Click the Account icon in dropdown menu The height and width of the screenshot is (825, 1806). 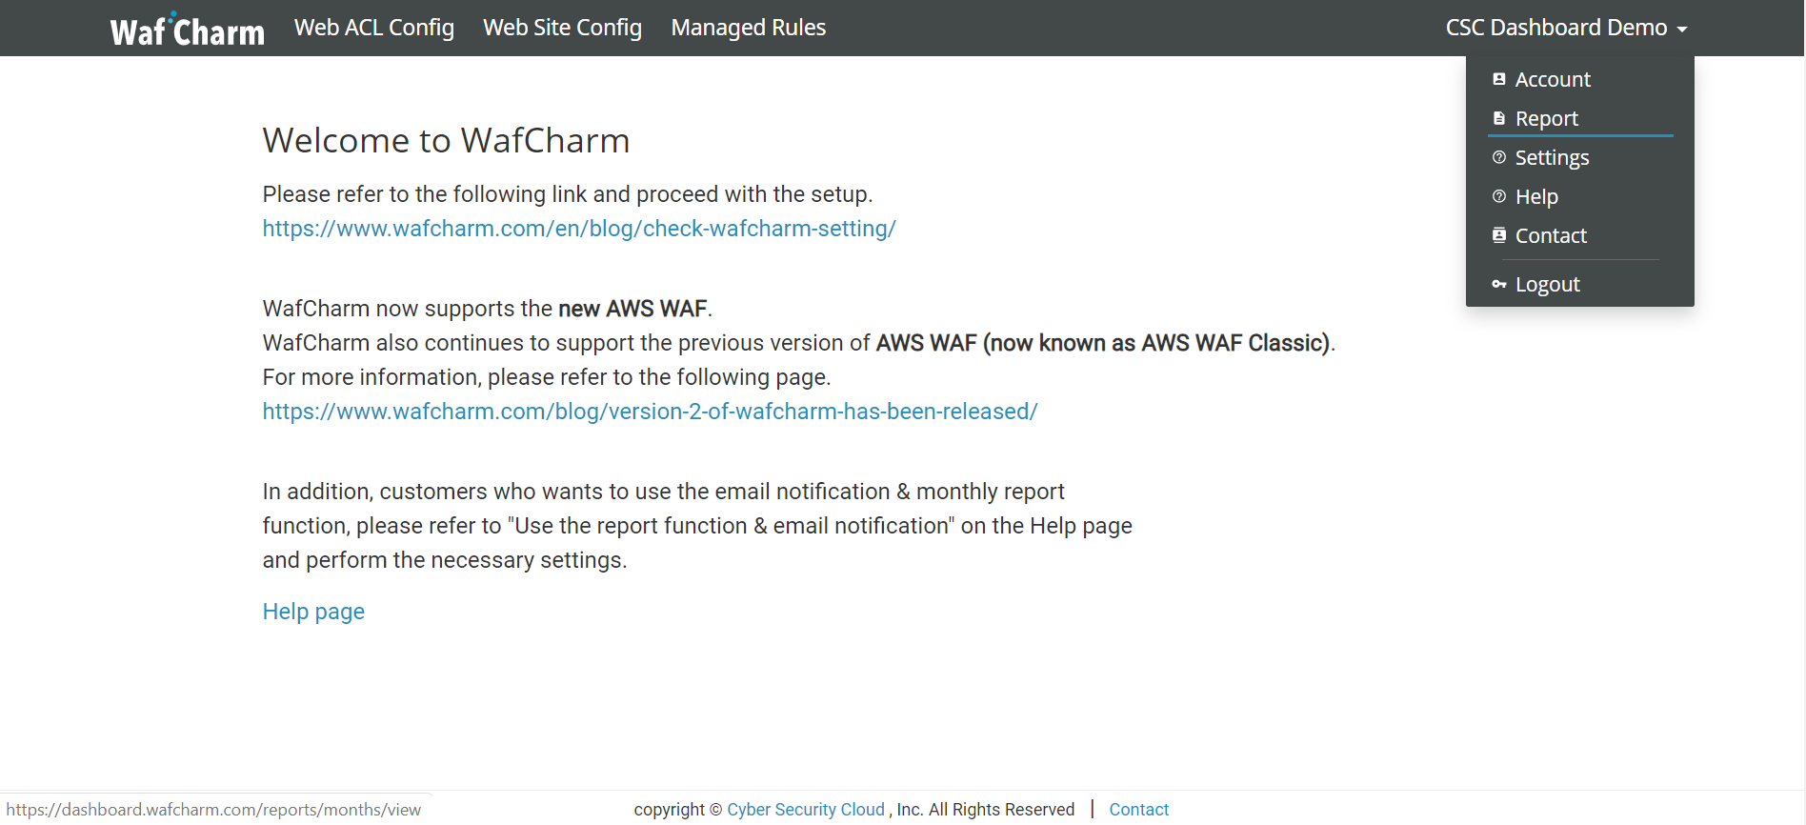[x=1499, y=79]
